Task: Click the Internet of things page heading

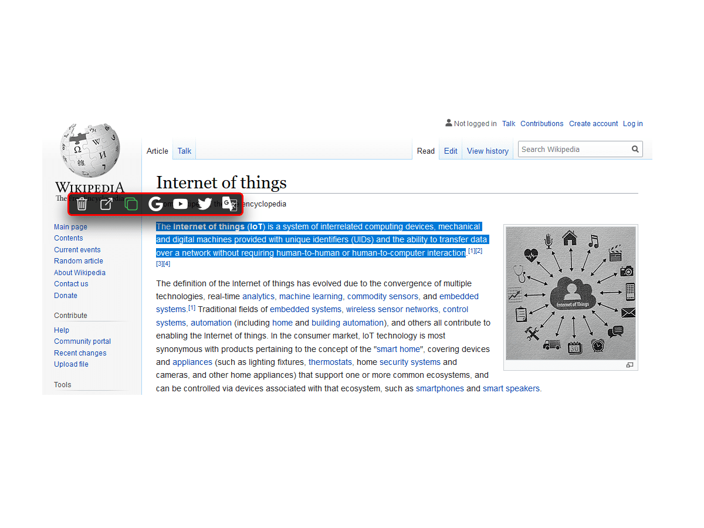Action: pos(221,183)
